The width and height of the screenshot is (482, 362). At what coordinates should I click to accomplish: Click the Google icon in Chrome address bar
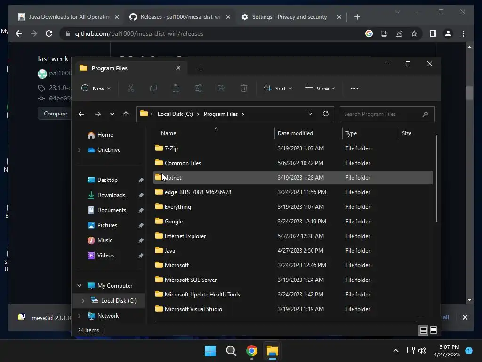click(369, 33)
